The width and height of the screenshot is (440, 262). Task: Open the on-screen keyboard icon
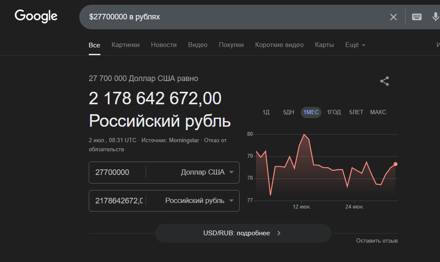416,17
